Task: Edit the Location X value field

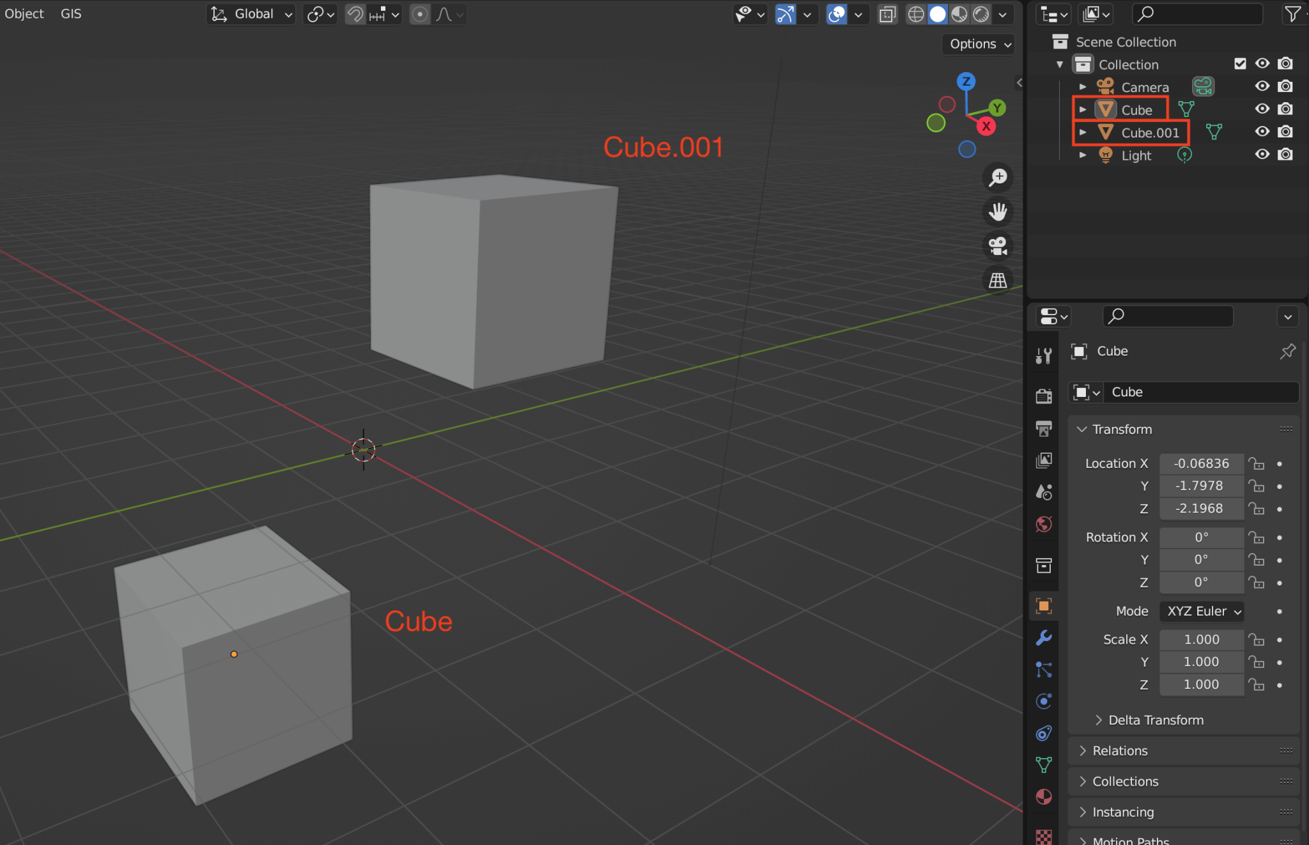Action: click(1200, 463)
